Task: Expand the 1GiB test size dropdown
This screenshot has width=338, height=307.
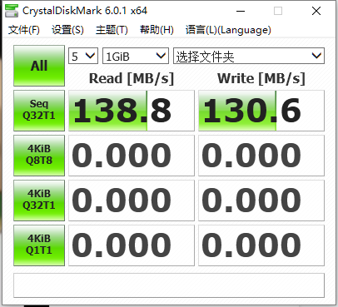Action: [136, 56]
